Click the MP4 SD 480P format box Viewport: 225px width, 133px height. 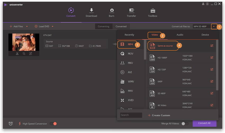click(x=202, y=26)
